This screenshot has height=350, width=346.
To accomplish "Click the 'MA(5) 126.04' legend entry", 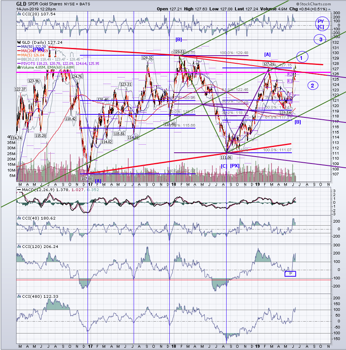I will click(33, 55).
